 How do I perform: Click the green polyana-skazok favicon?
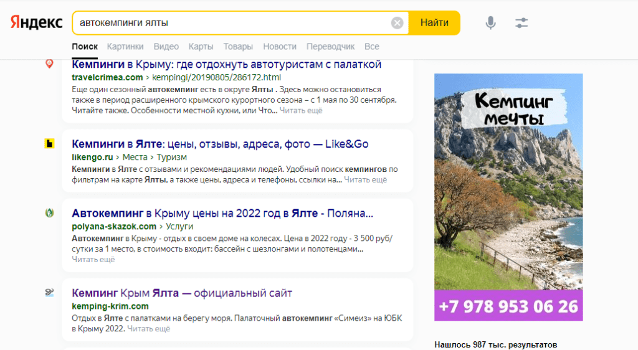pyautogui.click(x=50, y=213)
